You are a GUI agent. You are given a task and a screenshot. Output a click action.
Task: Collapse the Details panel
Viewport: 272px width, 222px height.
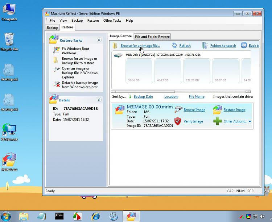(x=99, y=100)
